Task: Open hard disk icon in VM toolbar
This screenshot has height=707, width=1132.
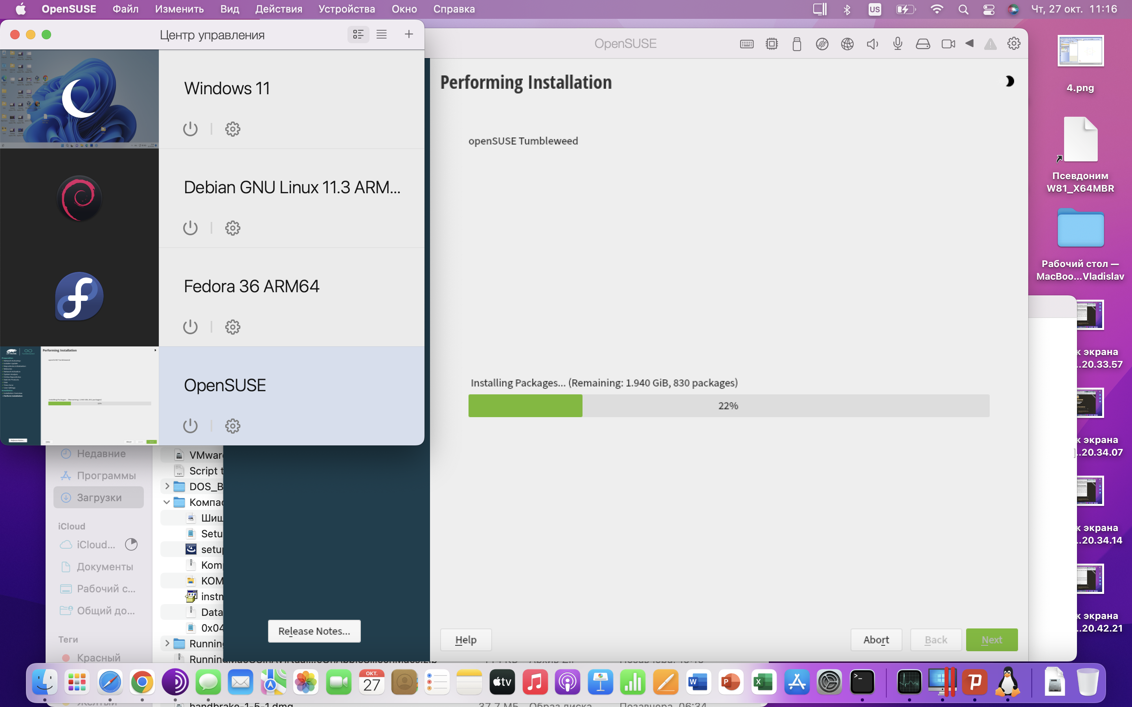Action: [x=923, y=44]
